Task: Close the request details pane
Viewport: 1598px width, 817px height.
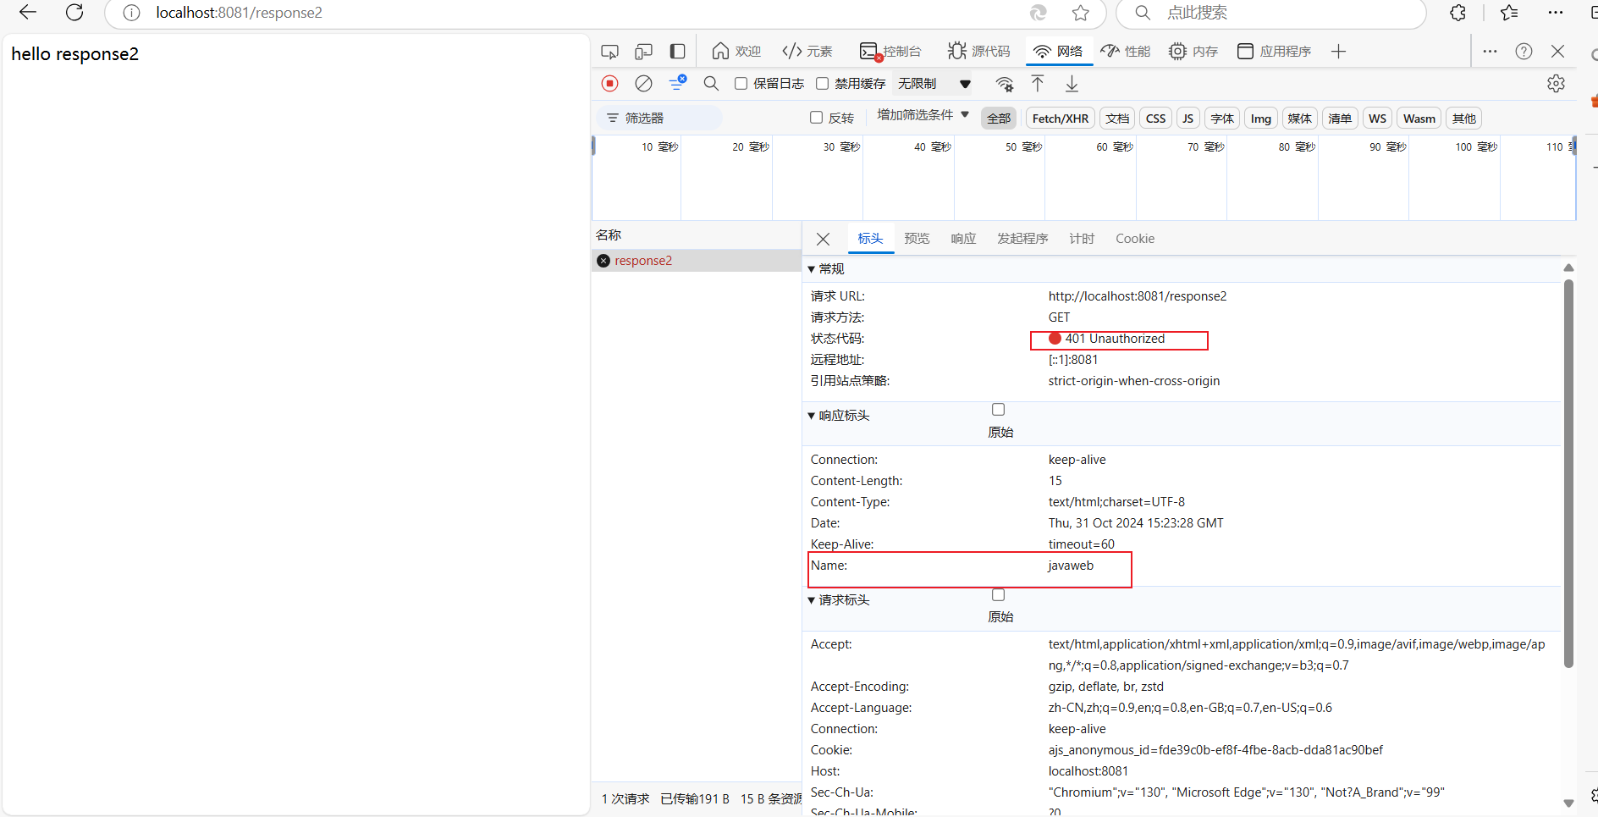Action: (823, 239)
